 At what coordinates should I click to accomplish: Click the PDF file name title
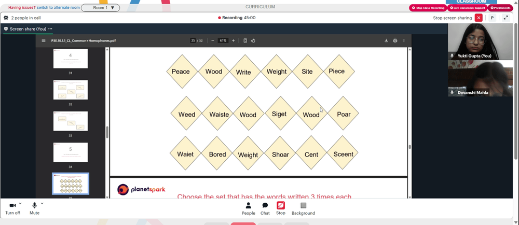(84, 40)
